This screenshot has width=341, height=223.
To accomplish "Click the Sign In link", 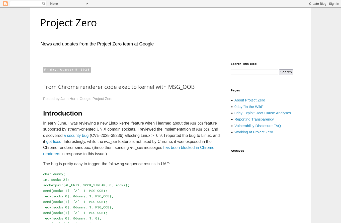I will click(334, 4).
